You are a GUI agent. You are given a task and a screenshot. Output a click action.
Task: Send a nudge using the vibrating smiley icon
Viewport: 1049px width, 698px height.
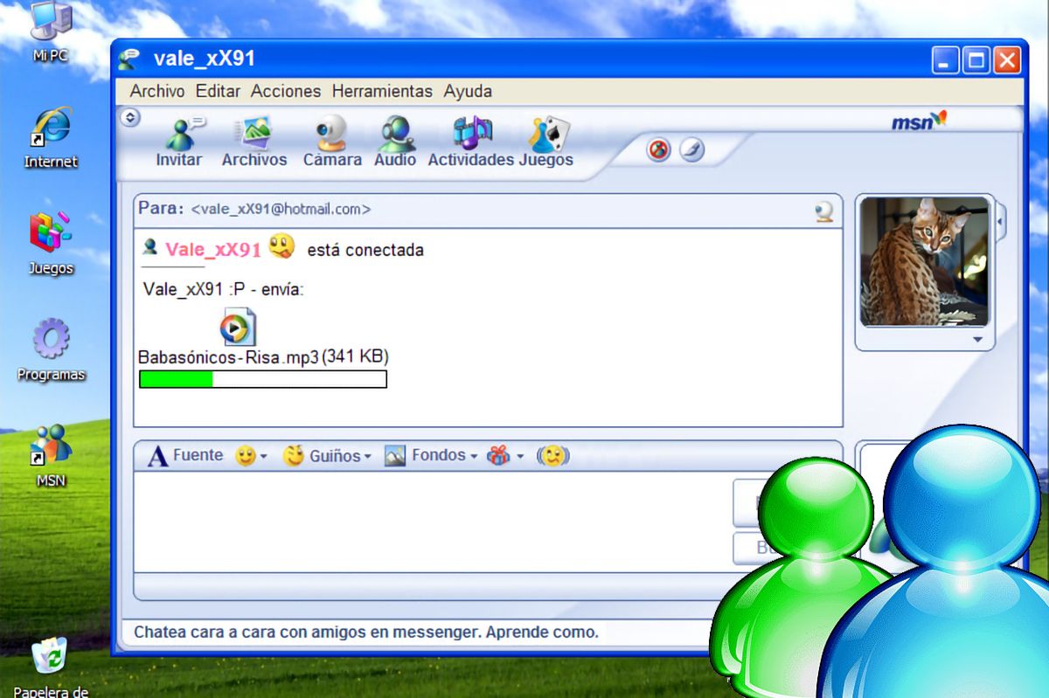[552, 455]
